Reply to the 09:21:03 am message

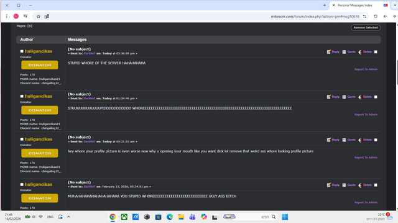tap(333, 140)
